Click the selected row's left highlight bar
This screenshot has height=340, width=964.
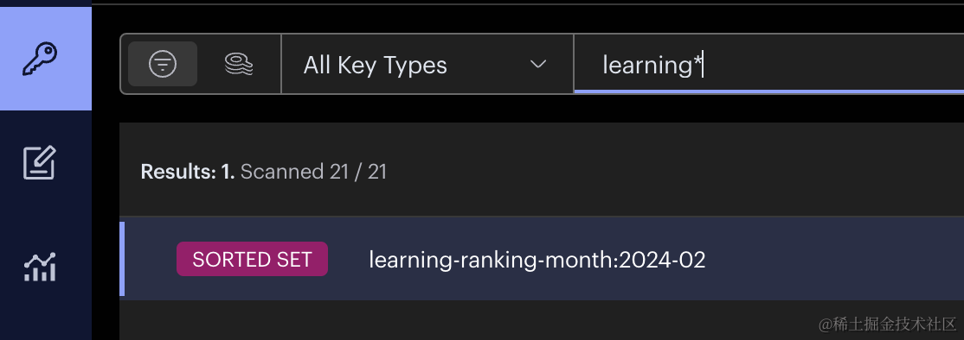pos(122,259)
